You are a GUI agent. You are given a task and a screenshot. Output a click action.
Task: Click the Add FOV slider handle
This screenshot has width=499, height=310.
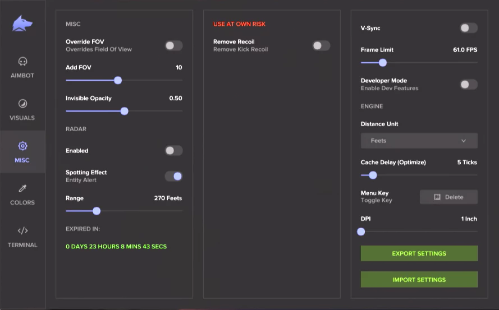click(x=118, y=80)
